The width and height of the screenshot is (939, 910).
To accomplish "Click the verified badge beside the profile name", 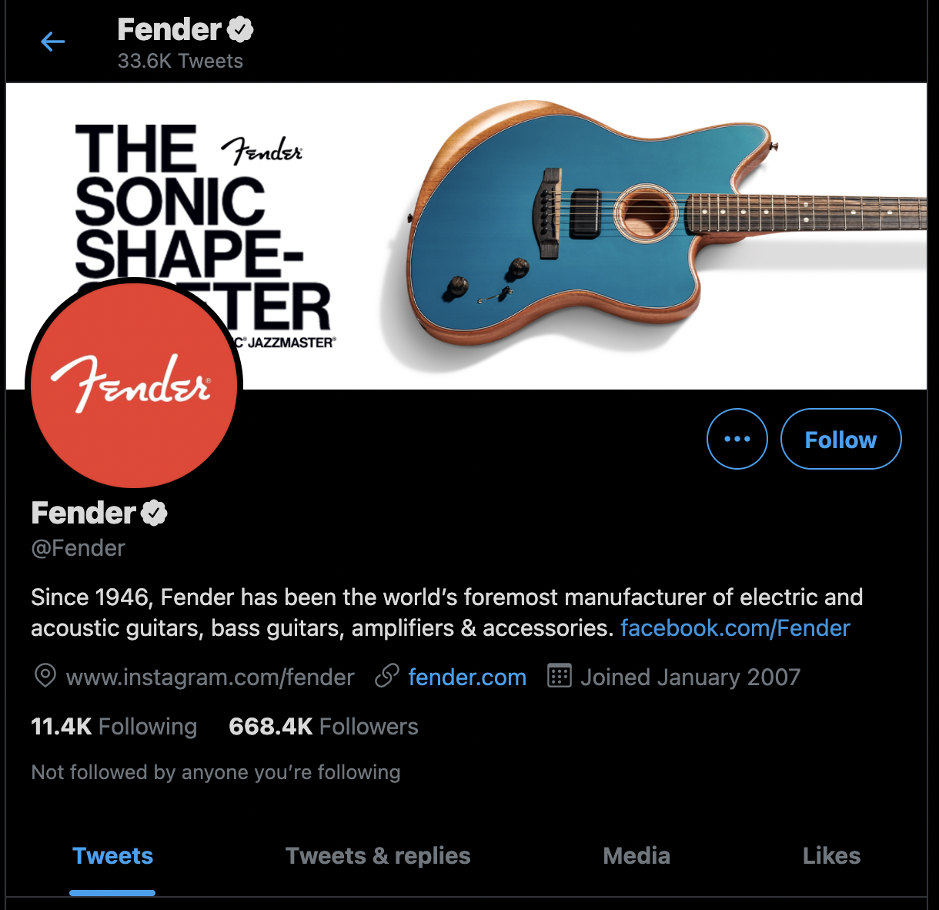I will pyautogui.click(x=154, y=513).
